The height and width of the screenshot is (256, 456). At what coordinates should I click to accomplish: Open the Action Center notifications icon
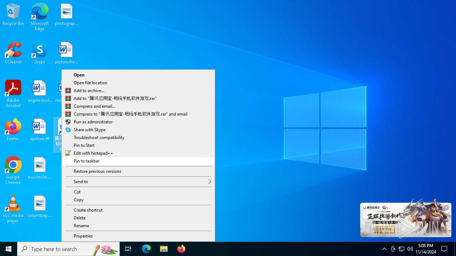[x=445, y=249]
